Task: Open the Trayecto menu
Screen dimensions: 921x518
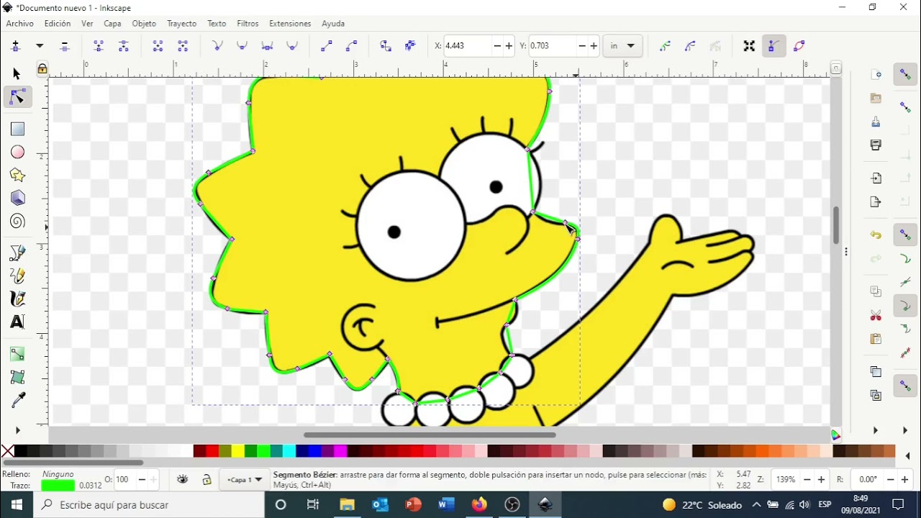Action: pos(181,24)
